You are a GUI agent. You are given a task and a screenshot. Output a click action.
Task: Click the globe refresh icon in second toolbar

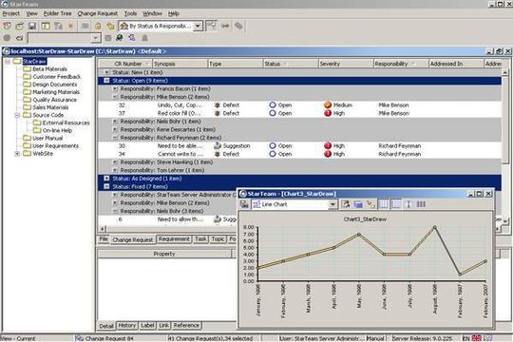(120, 38)
